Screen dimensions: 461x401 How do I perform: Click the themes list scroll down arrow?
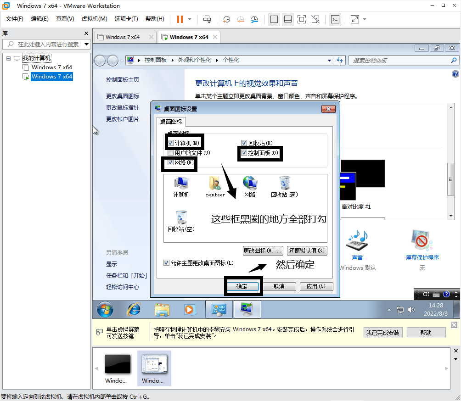pyautogui.click(x=451, y=216)
